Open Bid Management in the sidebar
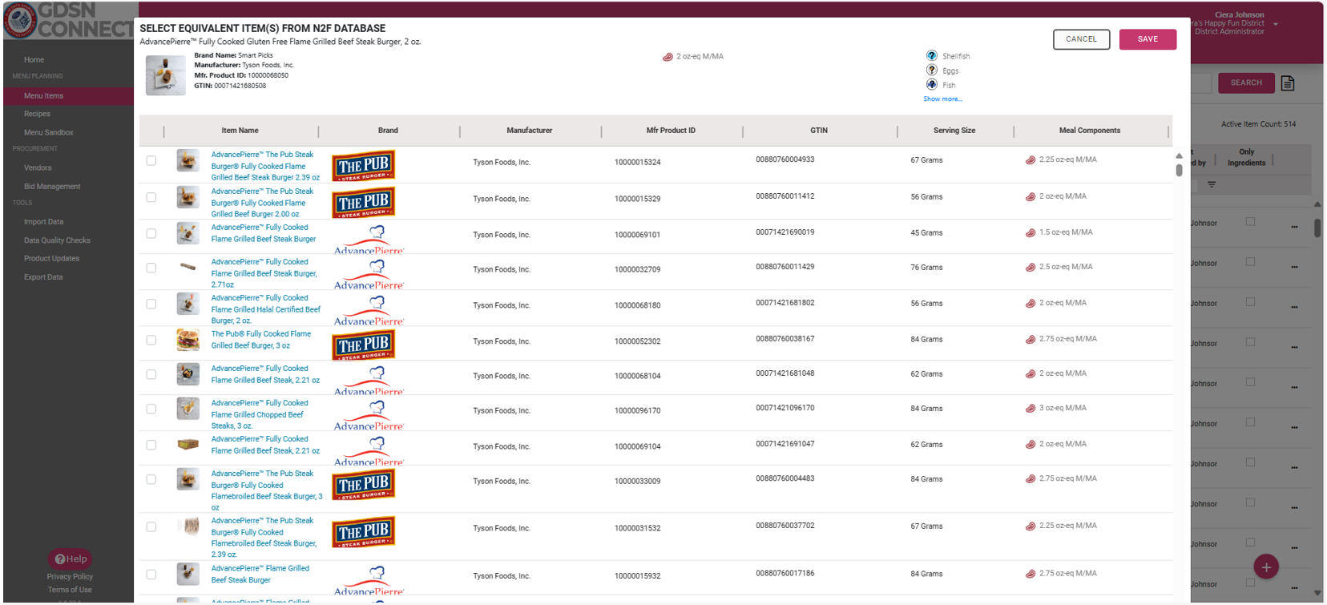The height and width of the screenshot is (605, 1327). (x=52, y=187)
